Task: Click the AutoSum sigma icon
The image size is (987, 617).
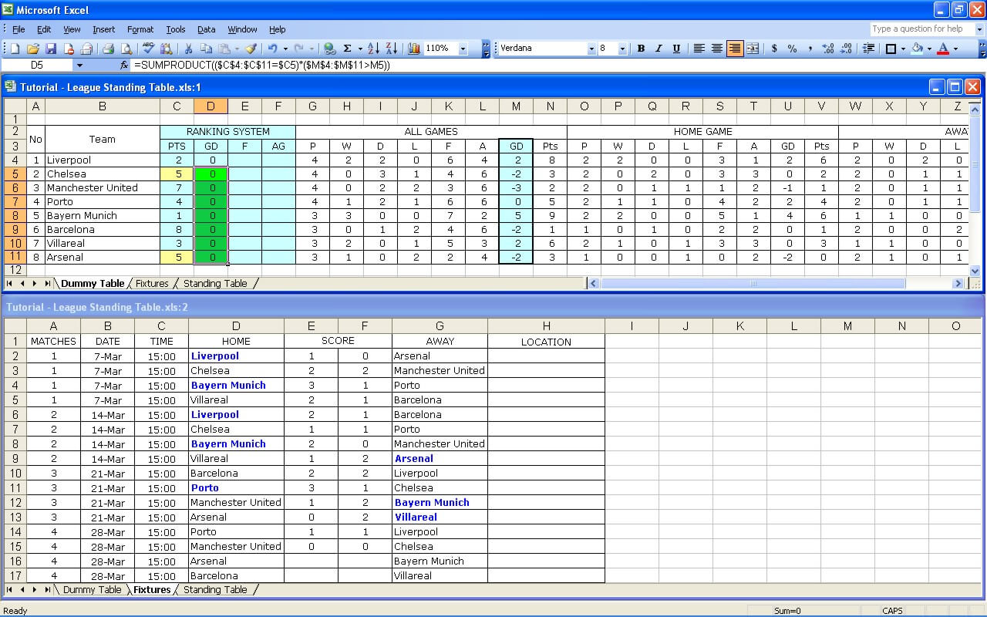Action: 347,49
